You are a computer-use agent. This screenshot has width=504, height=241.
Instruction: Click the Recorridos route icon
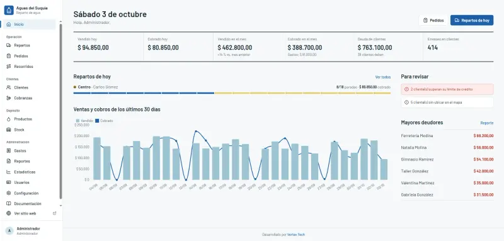click(9, 67)
